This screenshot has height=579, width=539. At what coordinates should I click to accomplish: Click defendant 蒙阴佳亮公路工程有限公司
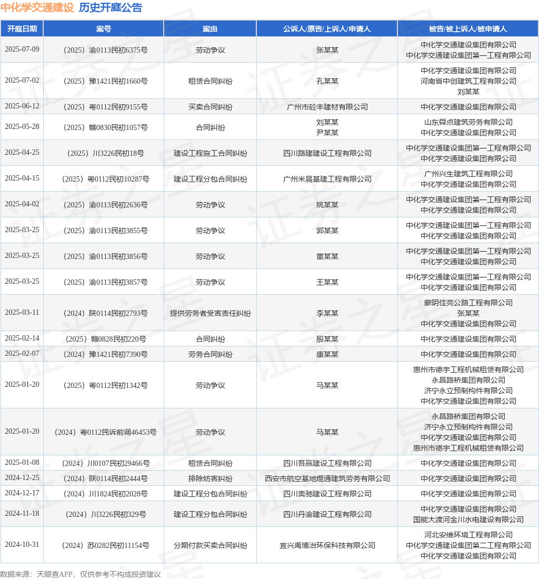(468, 303)
